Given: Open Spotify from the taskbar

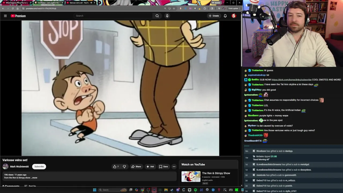Looking at the screenshot, I should [195, 190].
